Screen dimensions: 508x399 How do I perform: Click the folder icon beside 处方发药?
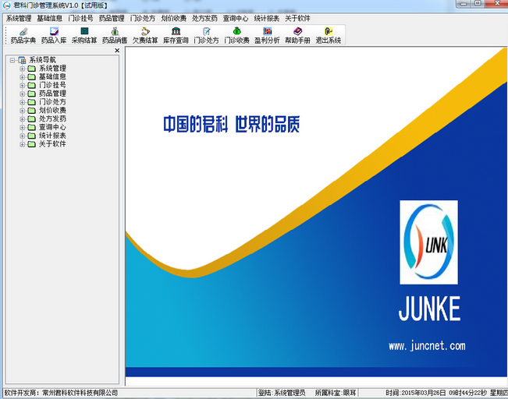click(x=31, y=119)
